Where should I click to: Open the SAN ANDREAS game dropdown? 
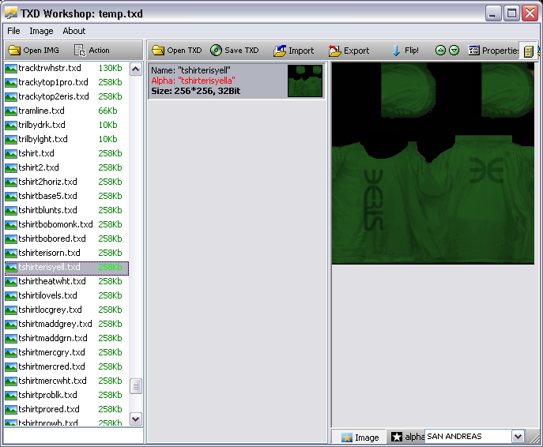pos(518,436)
